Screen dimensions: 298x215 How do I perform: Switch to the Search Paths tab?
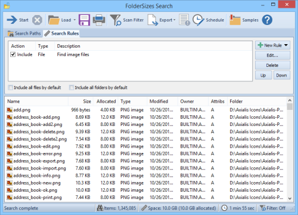tap(24, 33)
